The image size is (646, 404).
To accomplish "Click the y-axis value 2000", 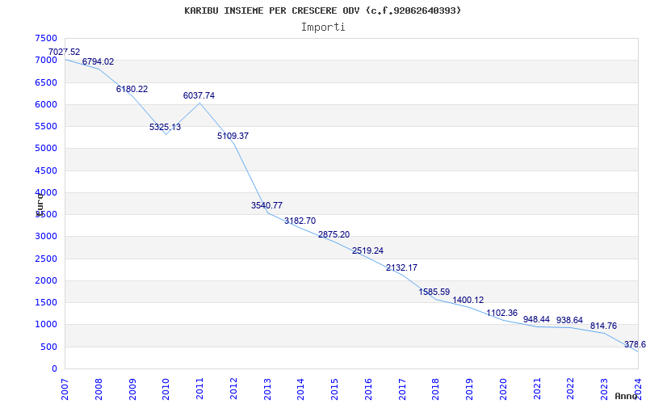I will tap(46, 280).
